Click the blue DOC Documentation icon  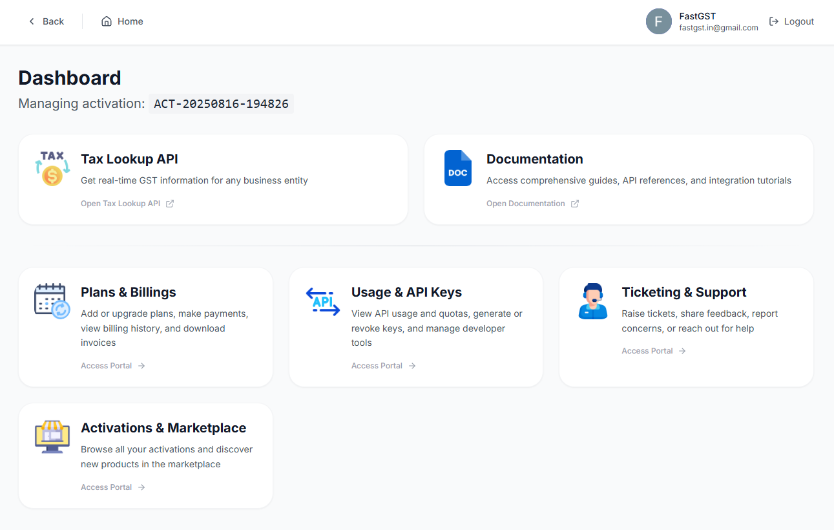(x=458, y=168)
